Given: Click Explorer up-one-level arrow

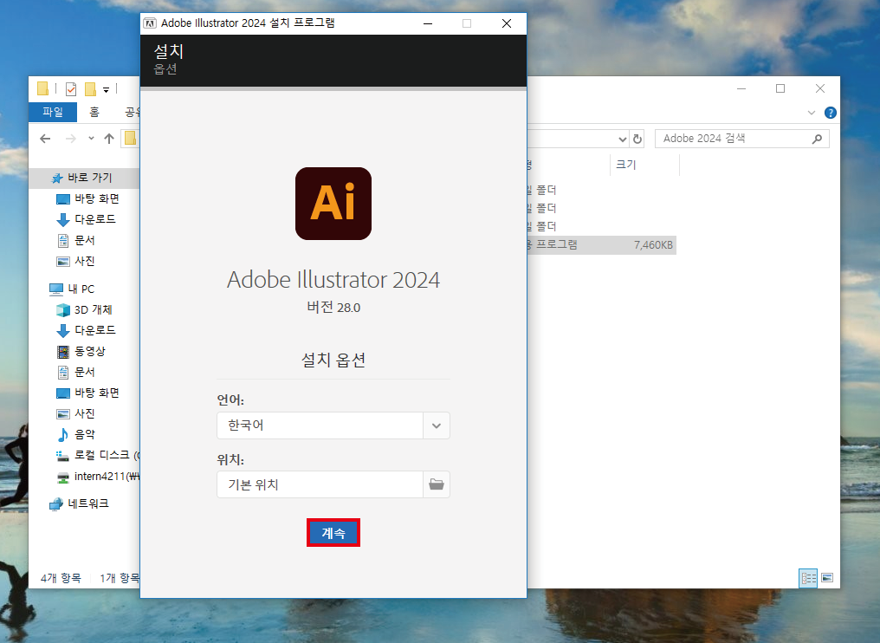Looking at the screenshot, I should tap(109, 138).
